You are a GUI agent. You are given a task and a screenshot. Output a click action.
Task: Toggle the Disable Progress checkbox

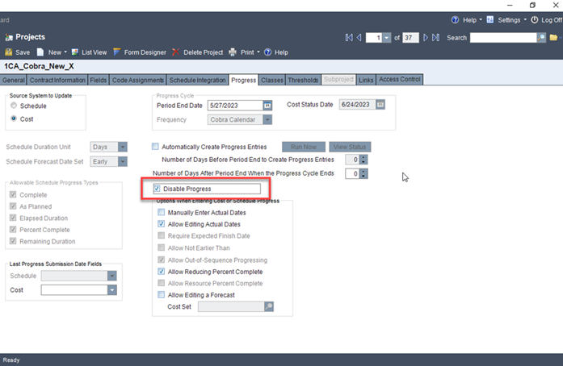click(158, 189)
